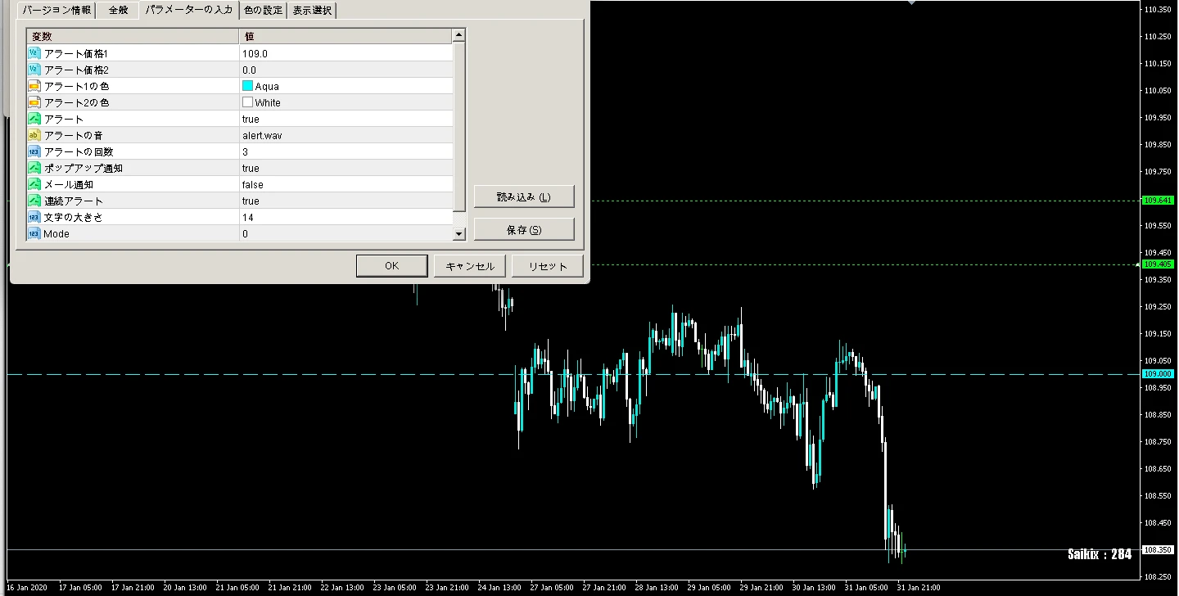This screenshot has height=596, width=1179.
Task: Select the アラート価格1 value field 109.0
Action: [345, 53]
